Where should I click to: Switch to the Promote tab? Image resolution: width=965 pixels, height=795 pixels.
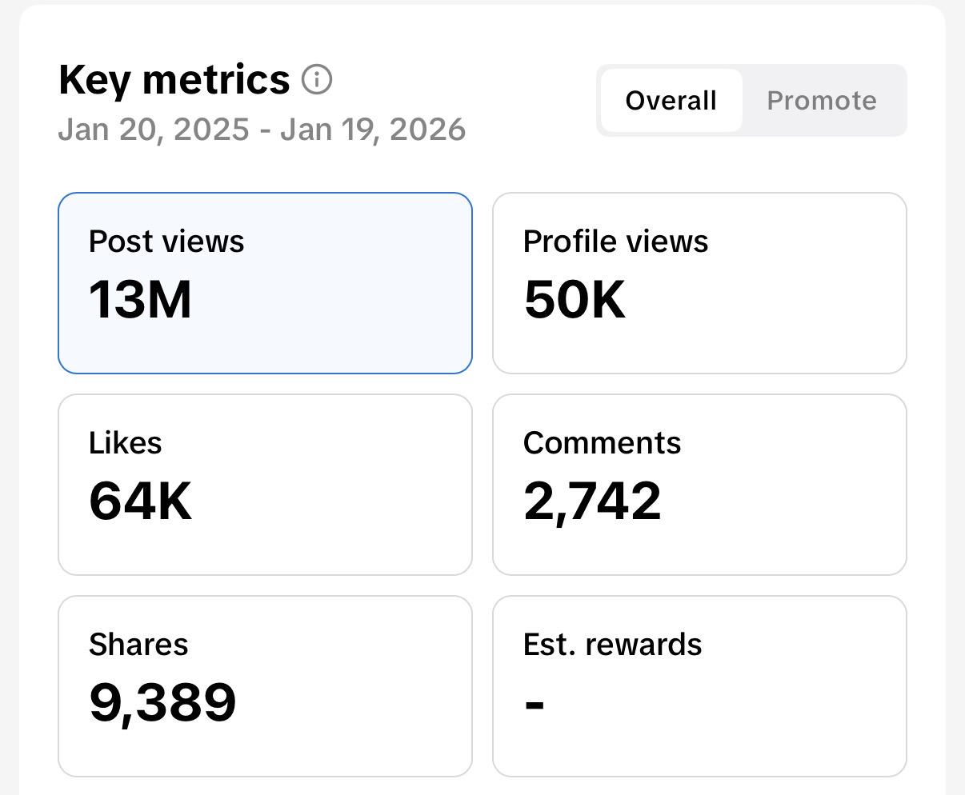coord(822,101)
